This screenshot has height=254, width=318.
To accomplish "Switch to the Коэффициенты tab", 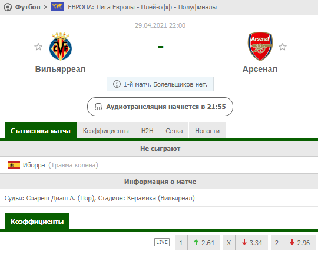I will [106, 131].
